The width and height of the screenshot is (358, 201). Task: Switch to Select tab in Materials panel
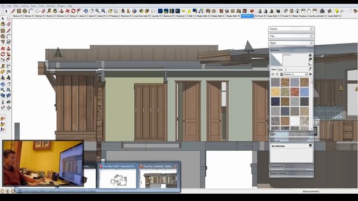[274, 69]
